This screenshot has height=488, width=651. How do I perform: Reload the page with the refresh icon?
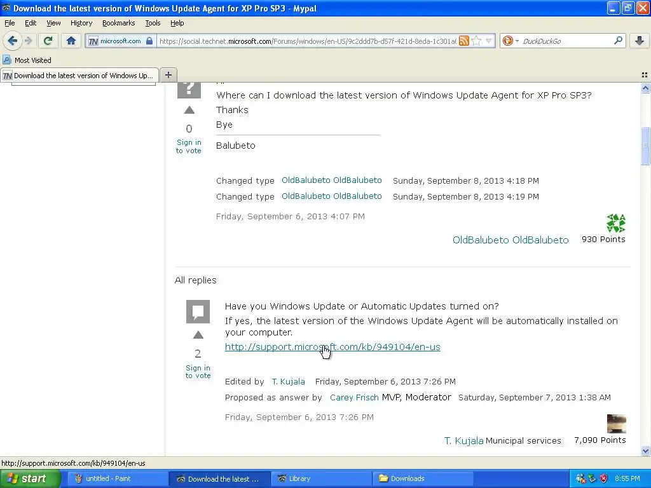(x=48, y=41)
